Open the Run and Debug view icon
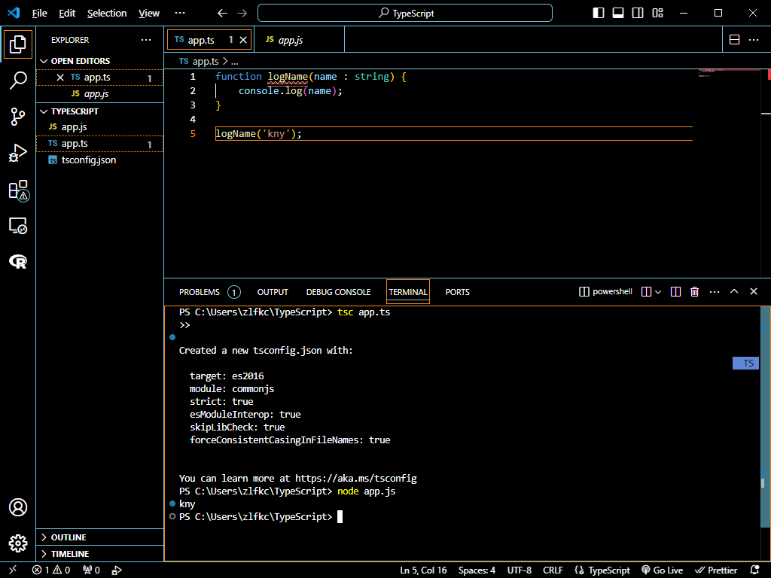771x578 pixels. pyautogui.click(x=18, y=153)
